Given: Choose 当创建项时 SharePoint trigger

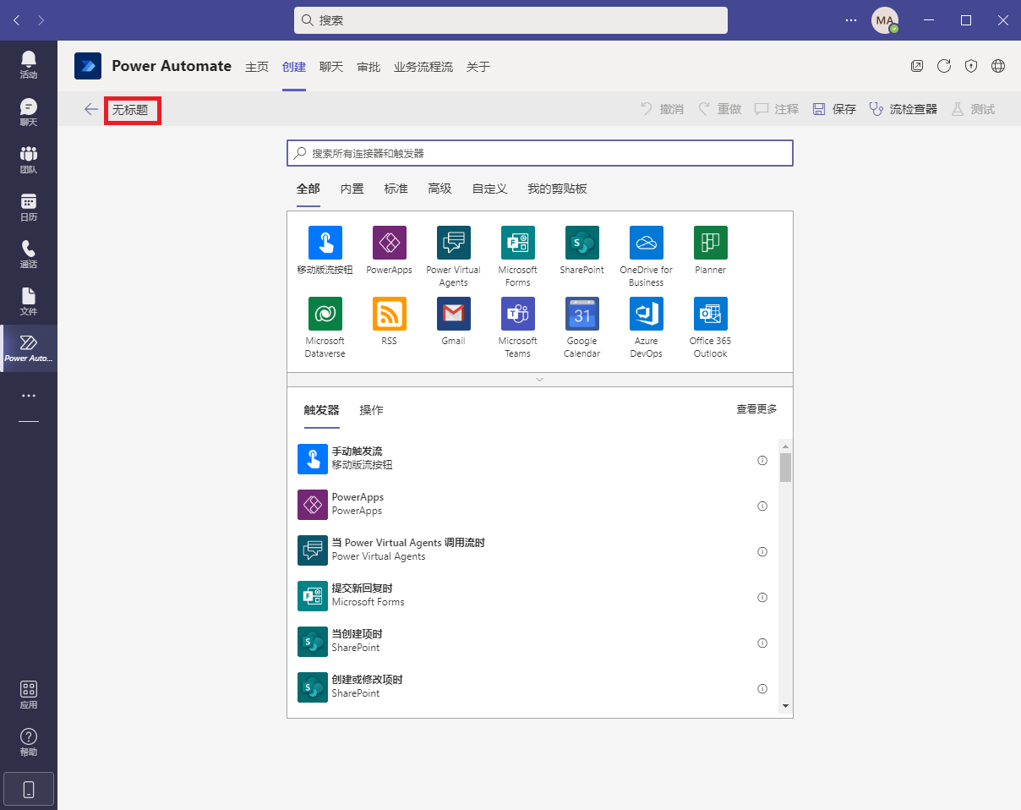Looking at the screenshot, I should coord(532,641).
